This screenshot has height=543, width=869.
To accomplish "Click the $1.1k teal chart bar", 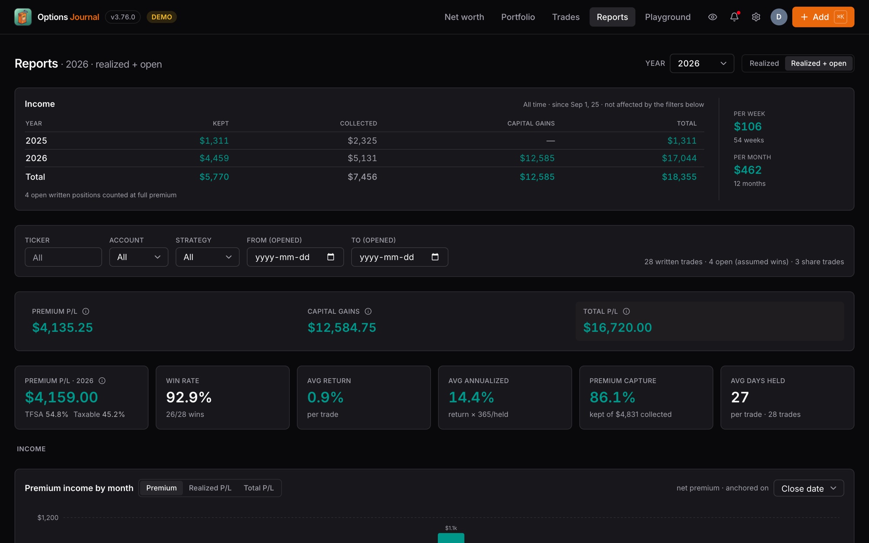I will 451,538.
